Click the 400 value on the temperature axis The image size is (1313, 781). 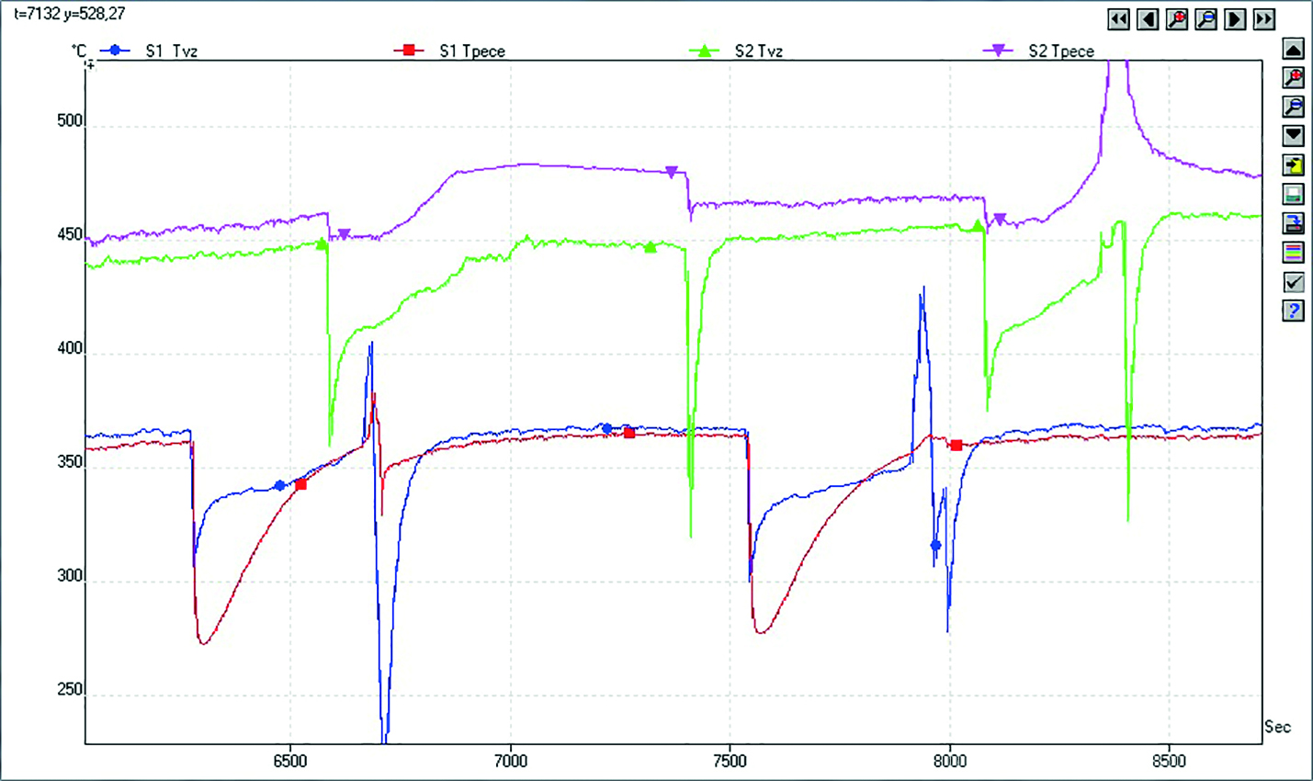(x=70, y=349)
